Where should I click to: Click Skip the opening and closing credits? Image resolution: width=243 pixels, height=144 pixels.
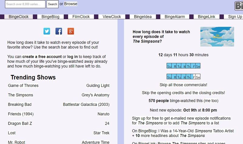click(x=183, y=93)
